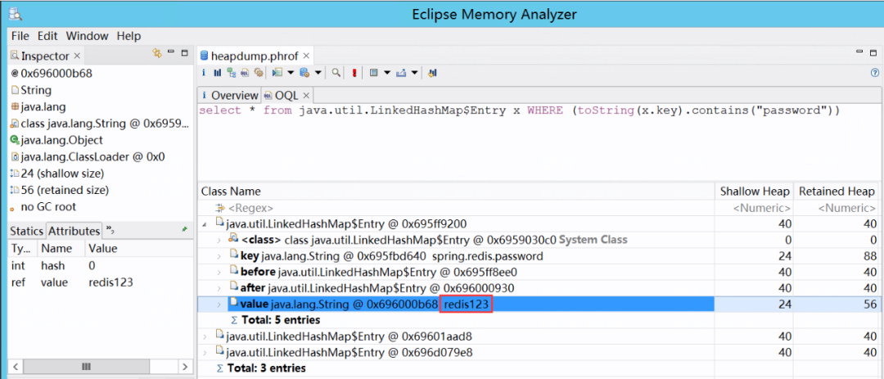This screenshot has height=379, width=884.
Task: Run the expert system test report icon
Action: 277,73
